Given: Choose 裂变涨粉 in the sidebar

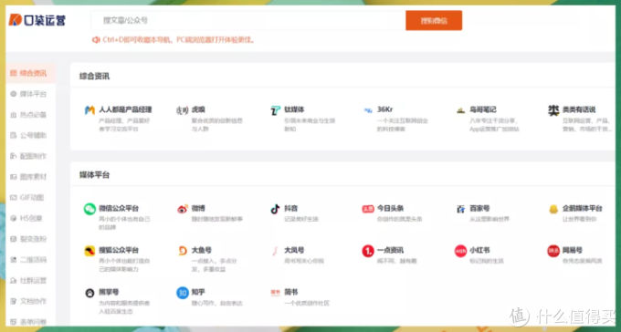Looking at the screenshot, I should tap(31, 239).
